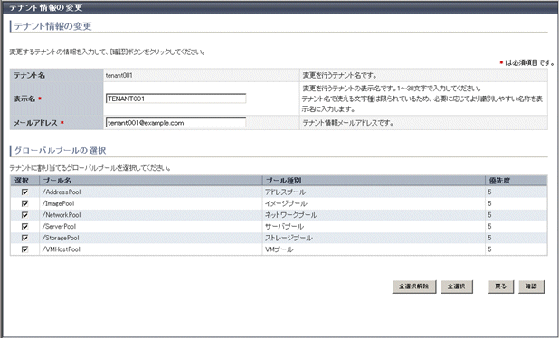Toggle the /StoragePool checkbox

tap(24, 238)
